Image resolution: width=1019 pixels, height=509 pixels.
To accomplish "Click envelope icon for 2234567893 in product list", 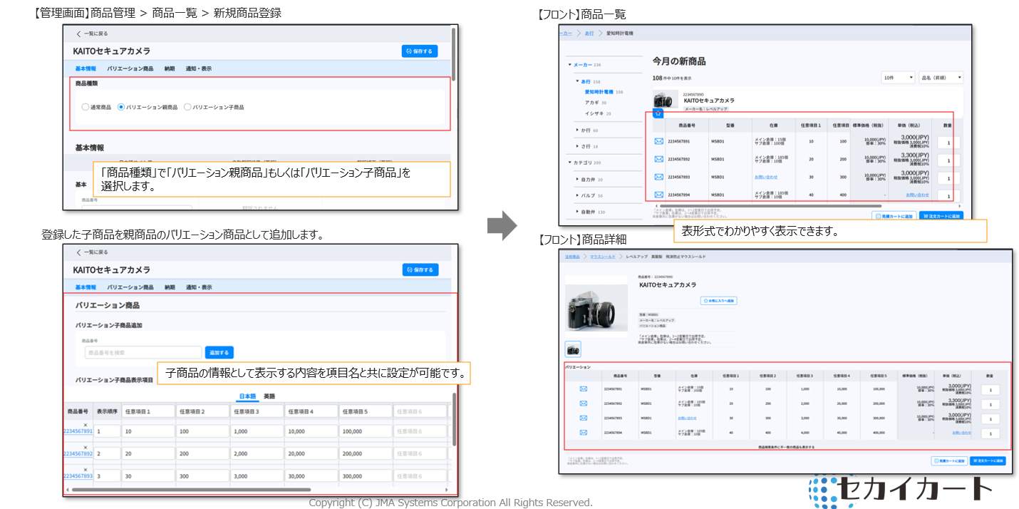I will (658, 177).
